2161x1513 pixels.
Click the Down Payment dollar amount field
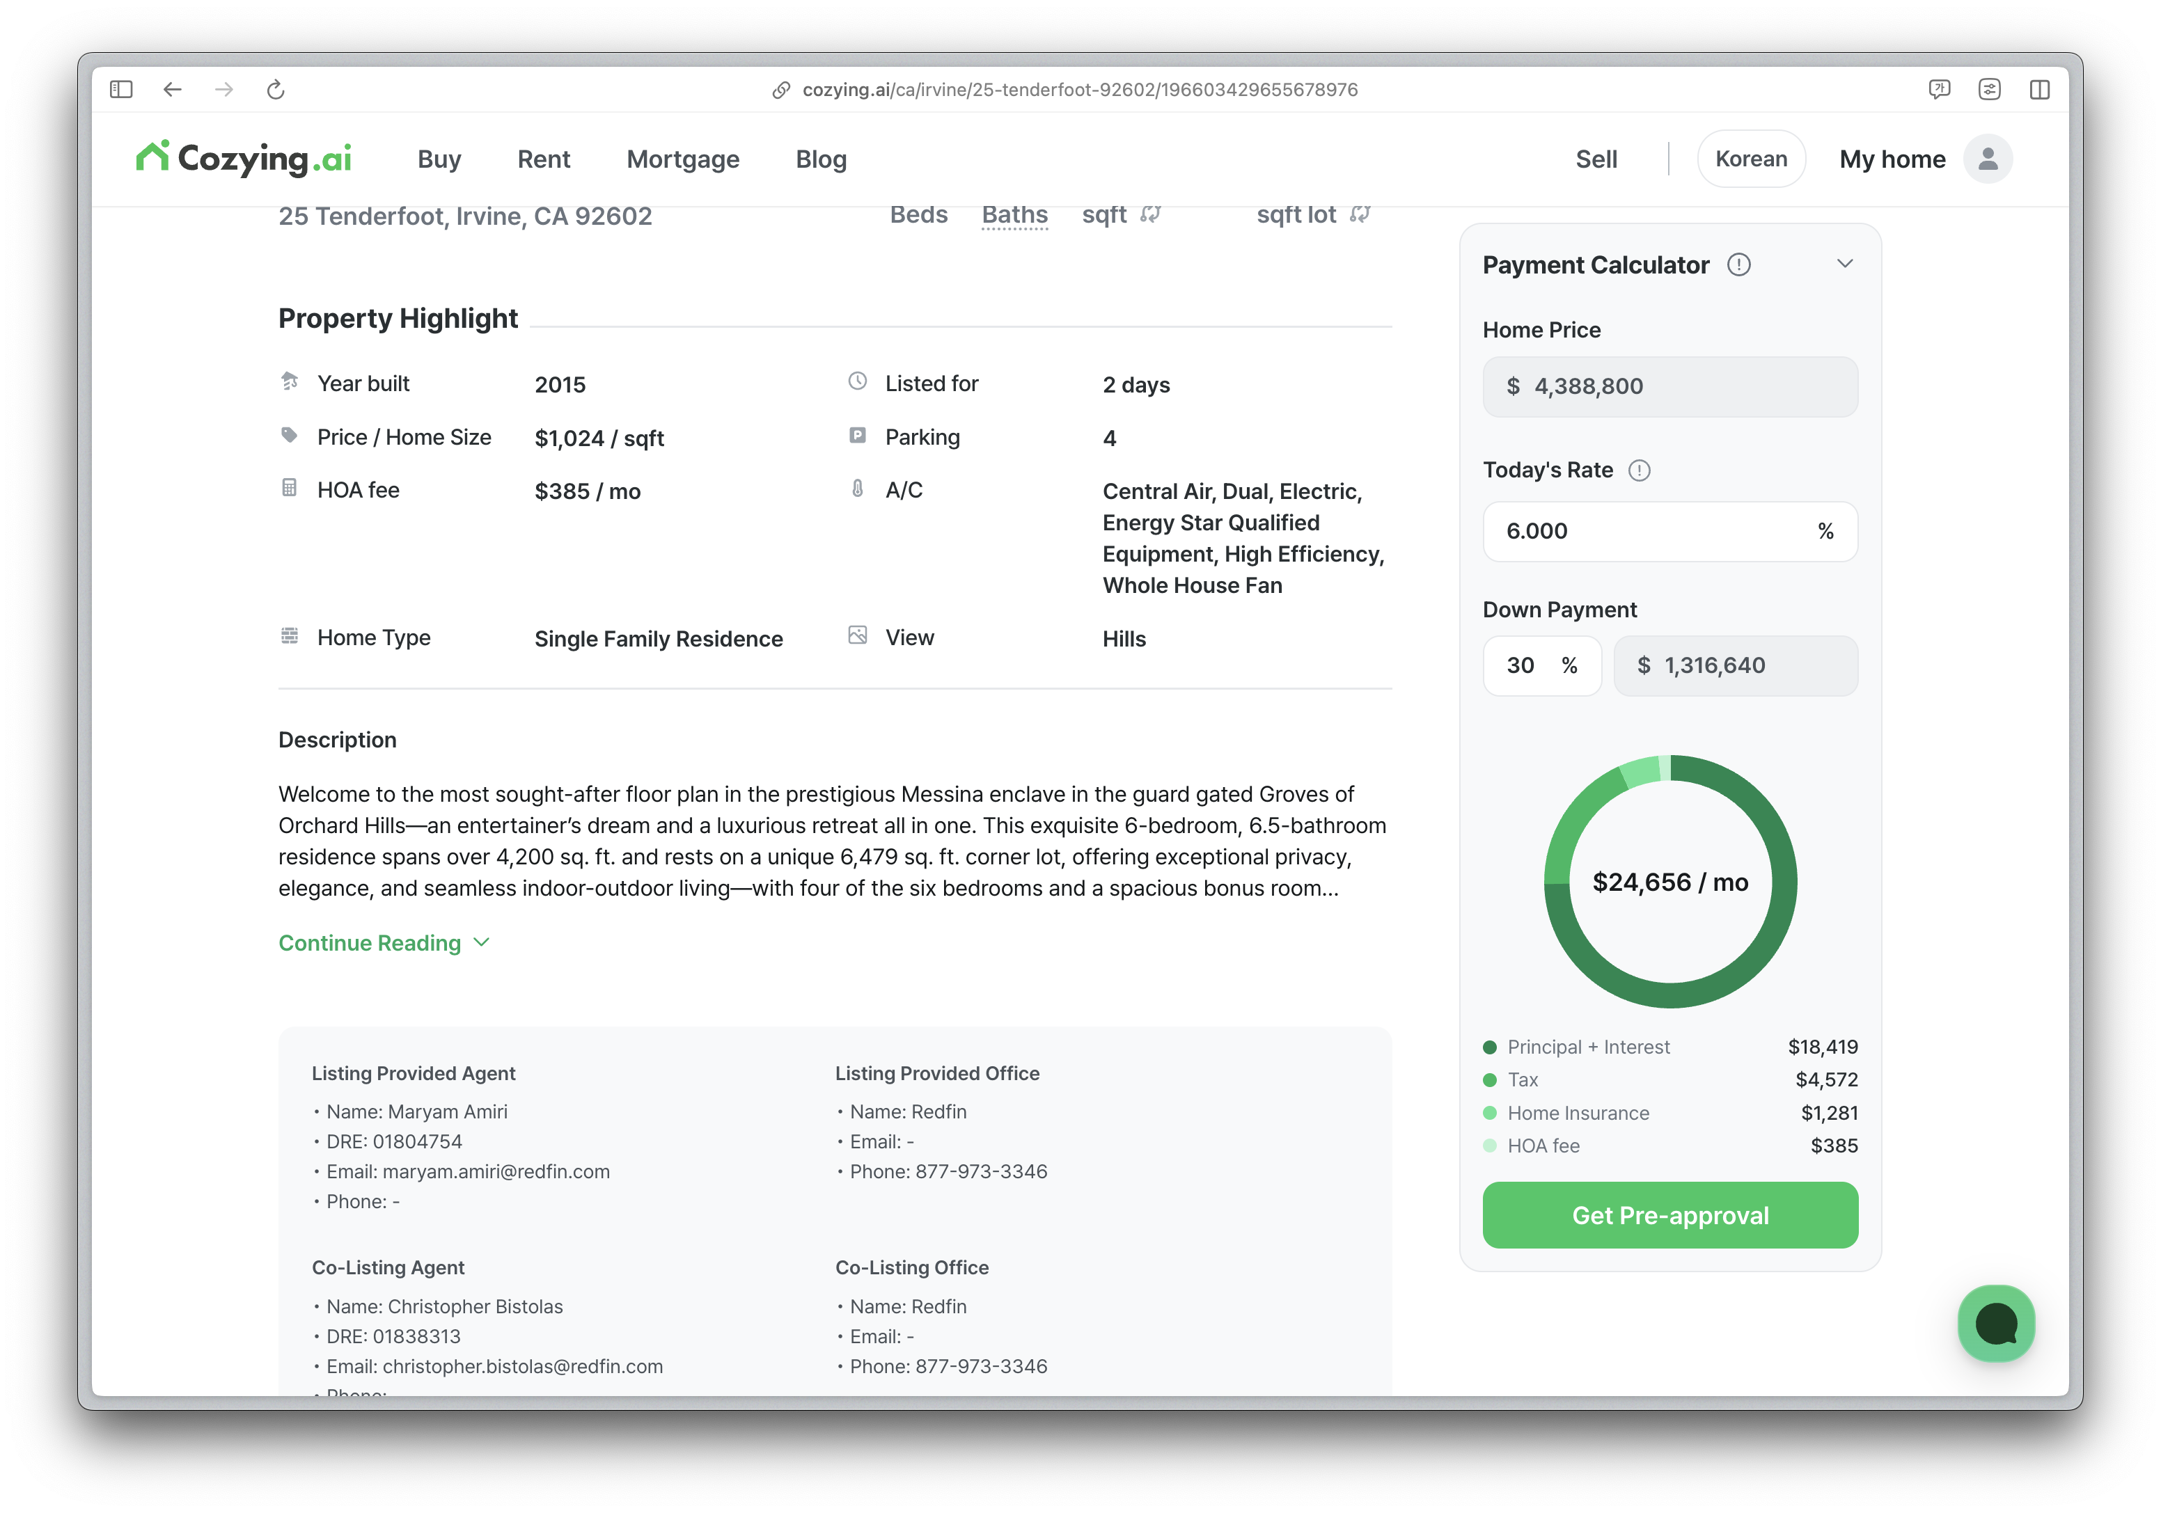[1735, 666]
